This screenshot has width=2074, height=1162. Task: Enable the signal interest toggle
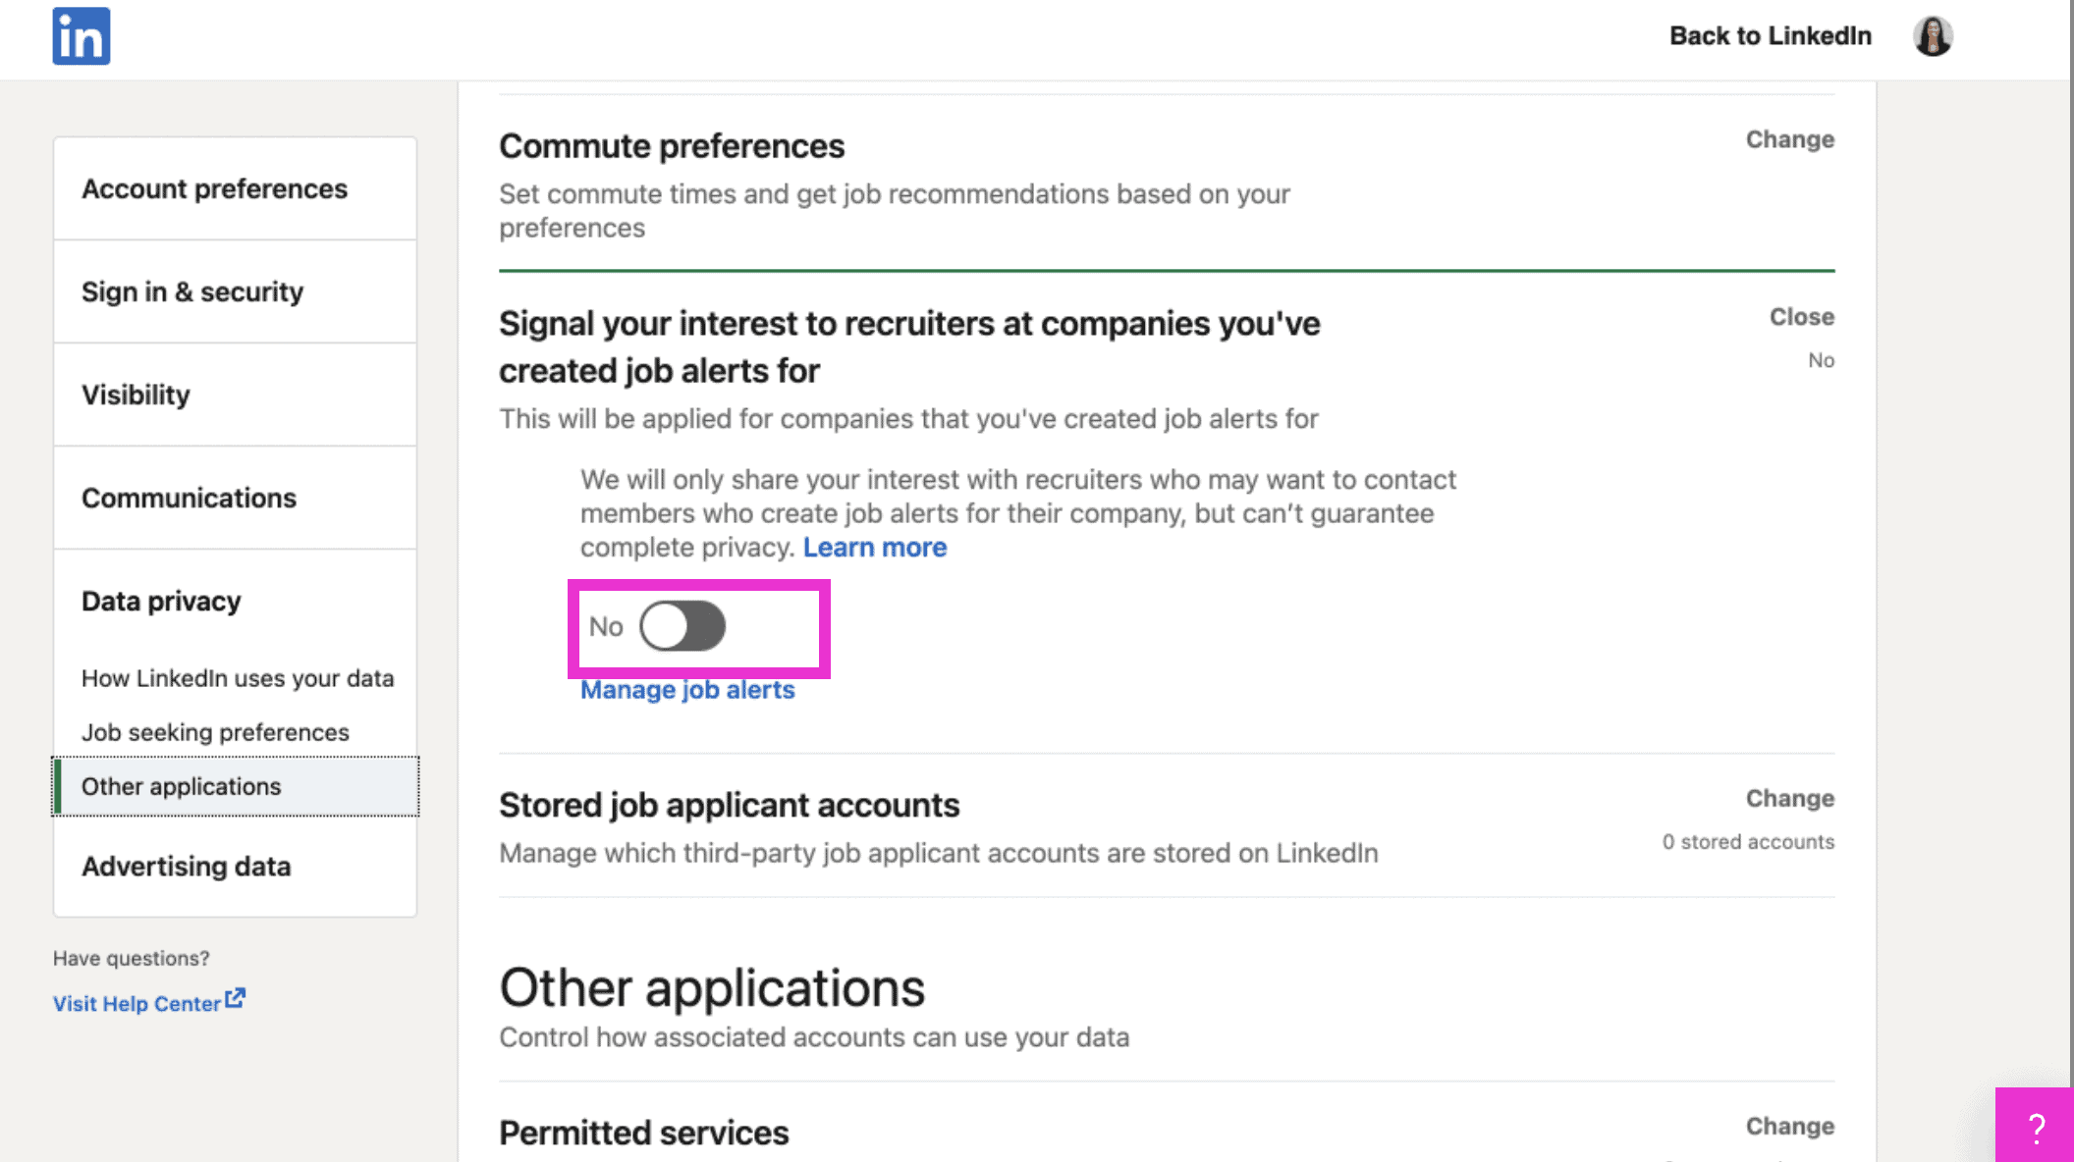[683, 626]
